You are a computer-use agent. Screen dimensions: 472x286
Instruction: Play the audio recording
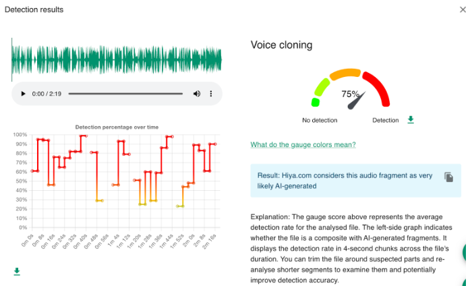[24, 94]
